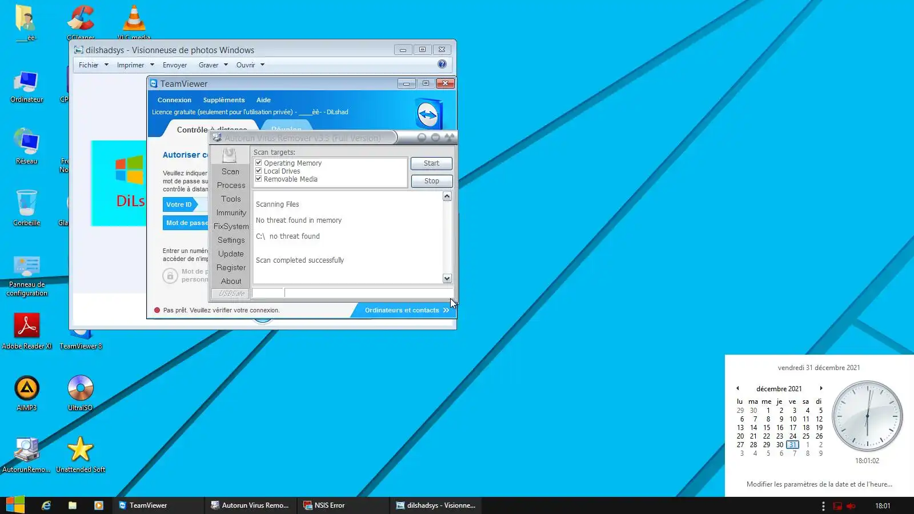This screenshot has height=514, width=914.
Task: Open Modifier les paramètres de la date link
Action: tap(819, 484)
